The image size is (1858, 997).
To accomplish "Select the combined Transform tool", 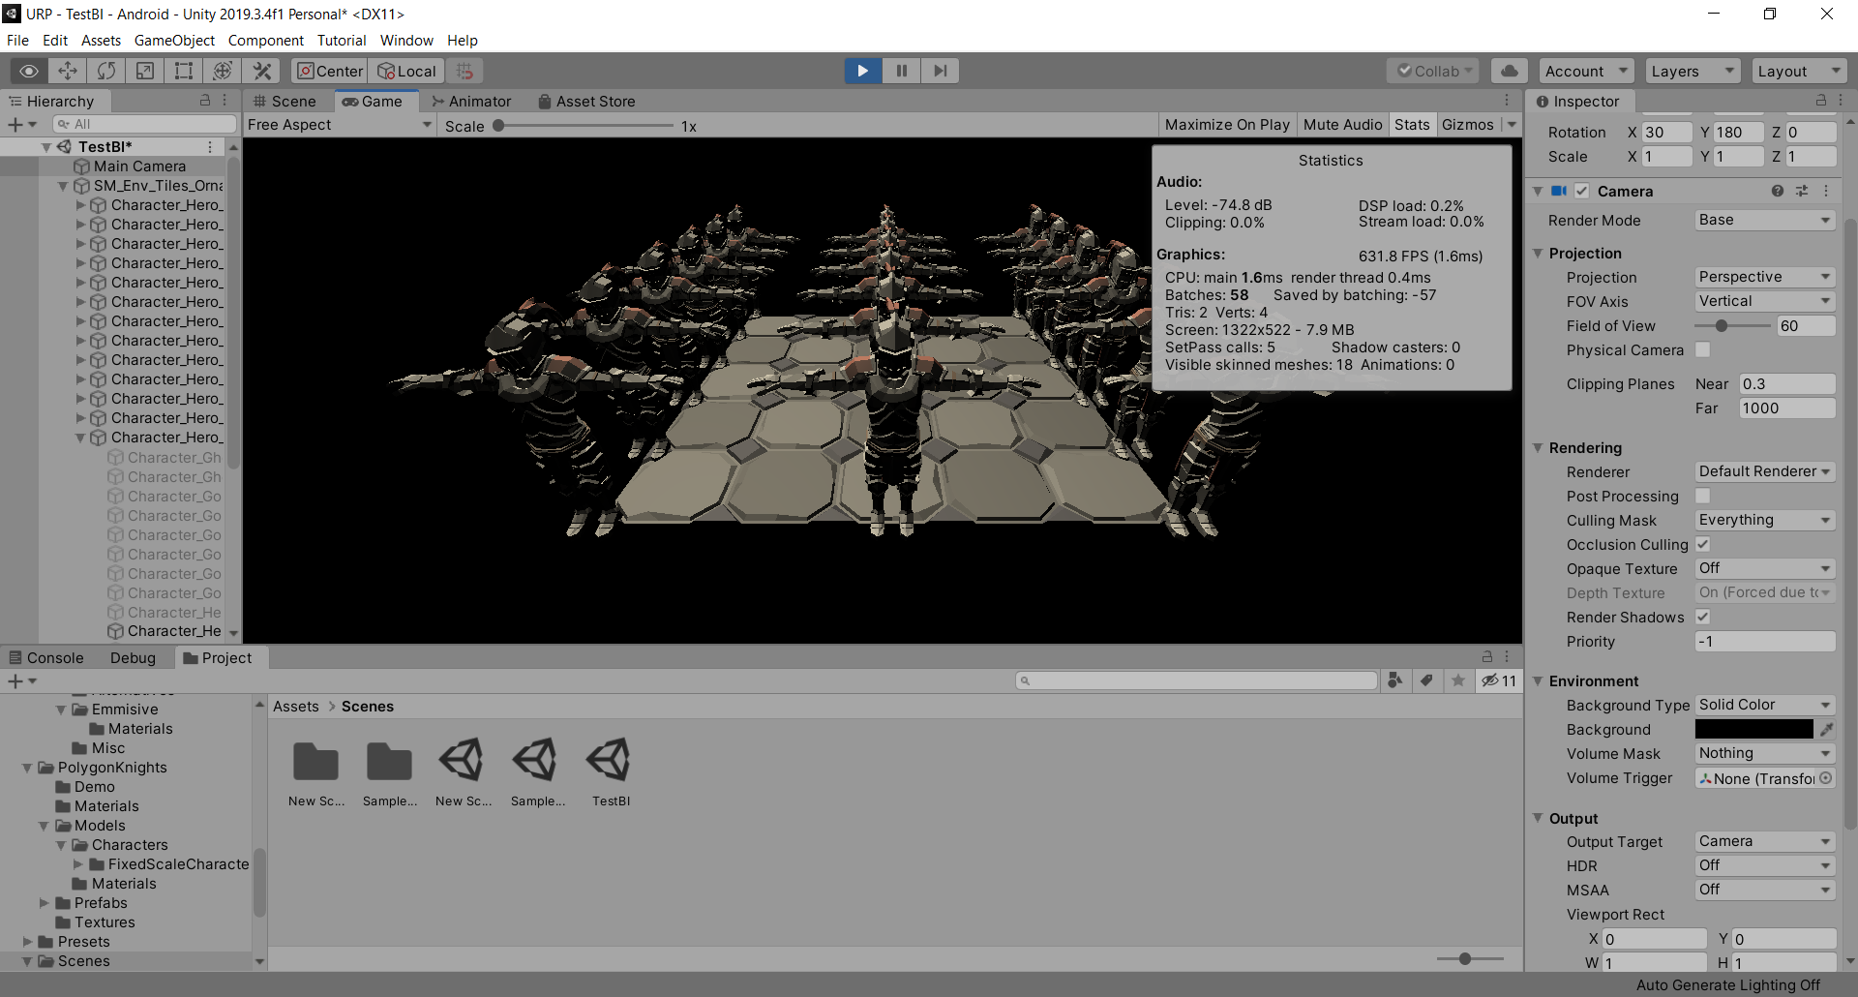I will [223, 71].
